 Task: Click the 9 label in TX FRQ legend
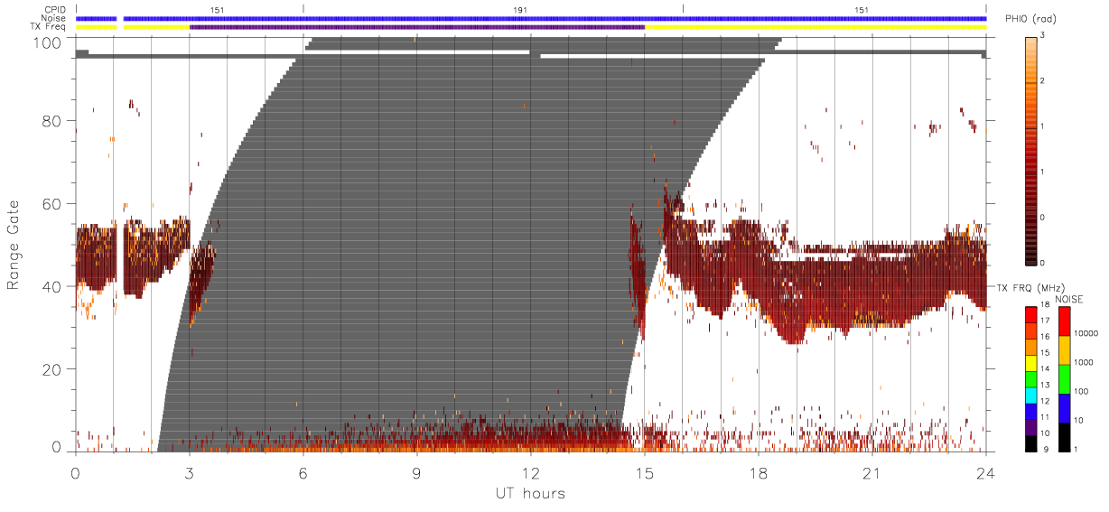pos(1046,449)
